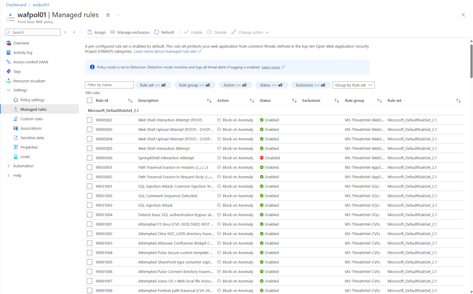Select rule 99005006 checkbox
Viewport: 473px width, 294px height.
pos(89,158)
